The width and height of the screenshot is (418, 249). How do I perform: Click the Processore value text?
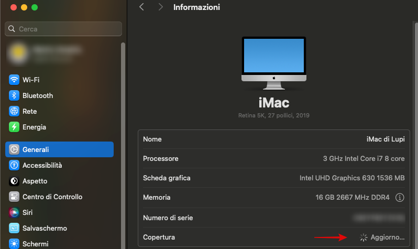pyautogui.click(x=364, y=158)
